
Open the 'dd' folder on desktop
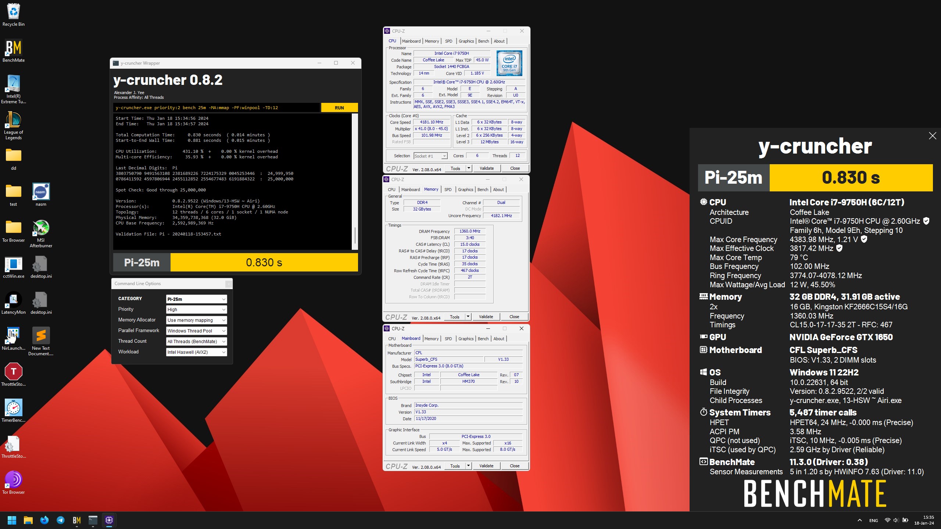tap(14, 159)
